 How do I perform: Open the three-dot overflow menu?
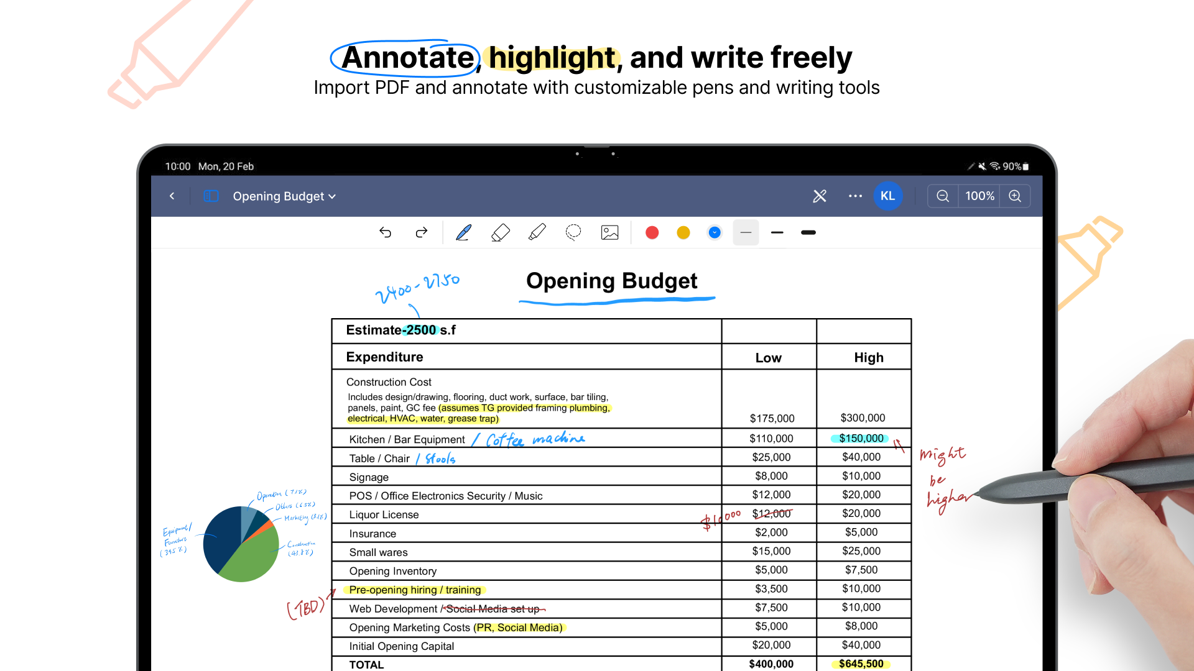[855, 196]
